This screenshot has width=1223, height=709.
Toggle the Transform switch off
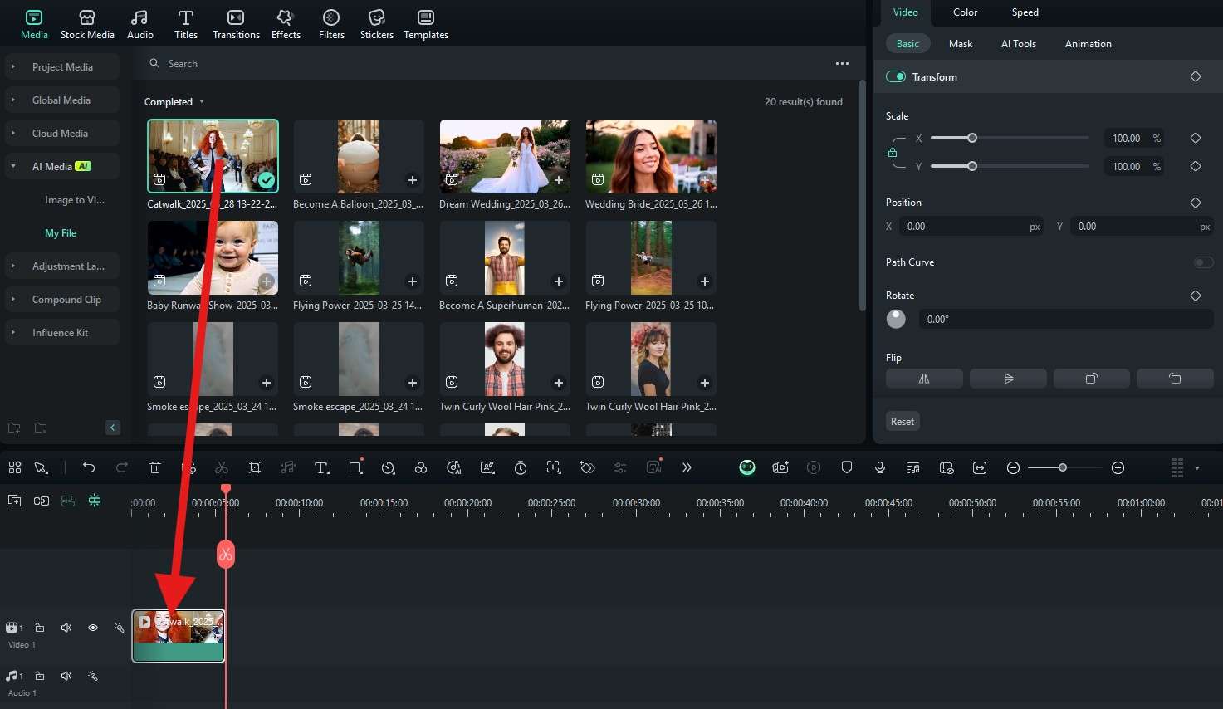point(896,76)
